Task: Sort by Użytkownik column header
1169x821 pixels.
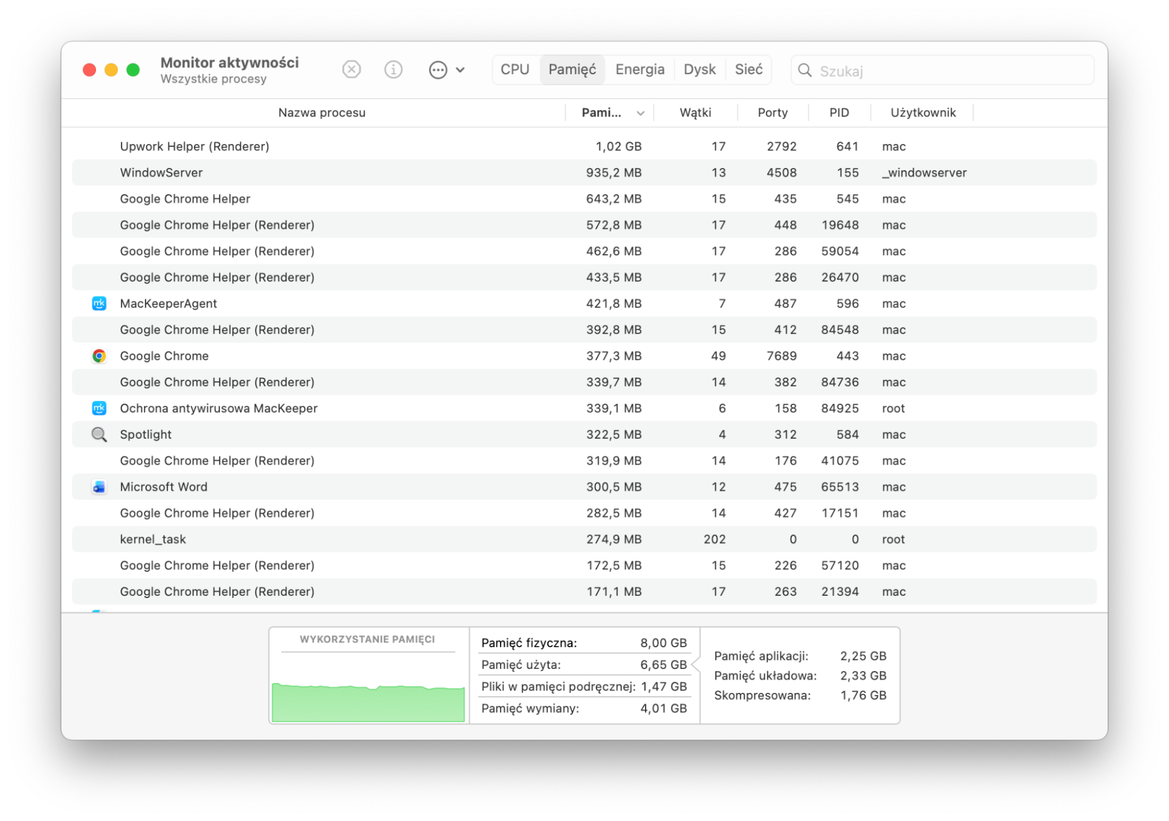Action: coord(923,112)
